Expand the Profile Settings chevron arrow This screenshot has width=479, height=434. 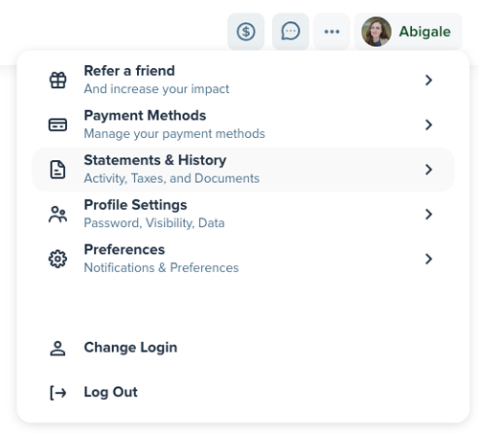coord(428,214)
